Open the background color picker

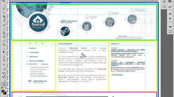coord(5,93)
